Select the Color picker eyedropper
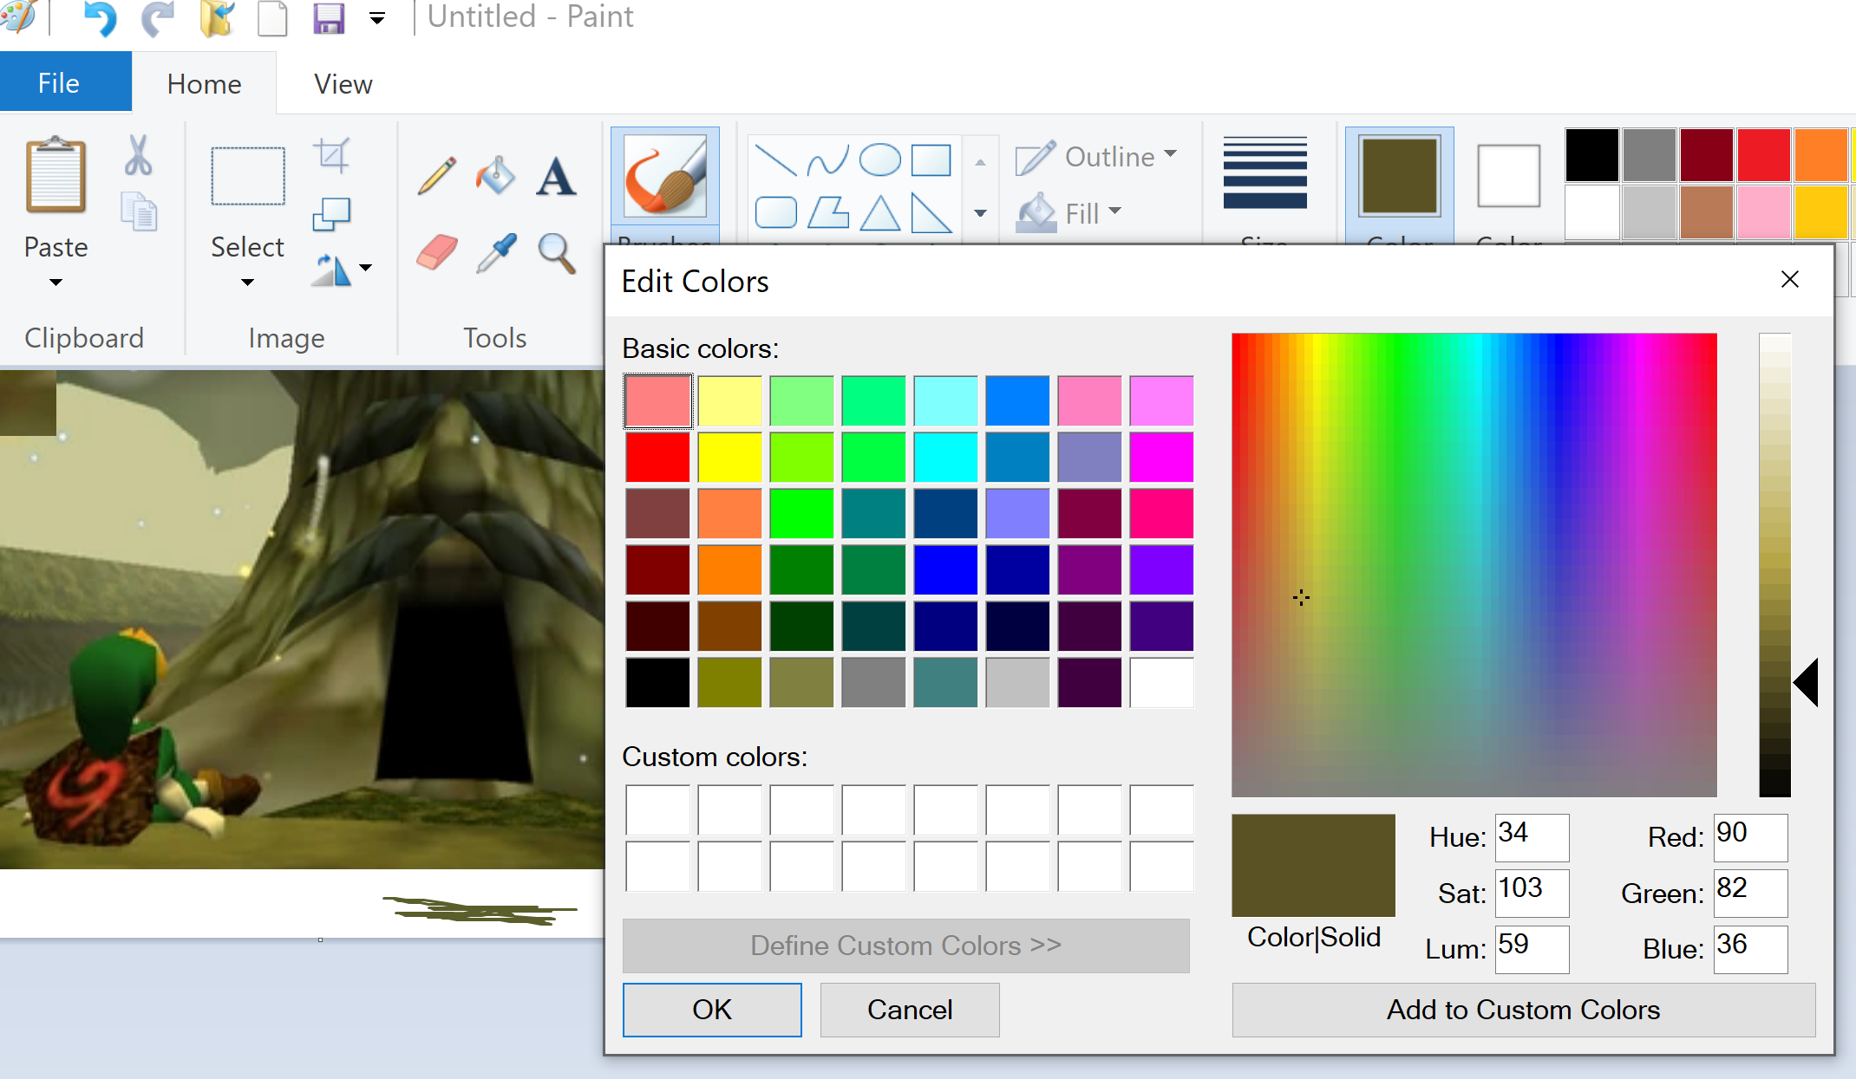The height and width of the screenshot is (1079, 1856). (496, 253)
